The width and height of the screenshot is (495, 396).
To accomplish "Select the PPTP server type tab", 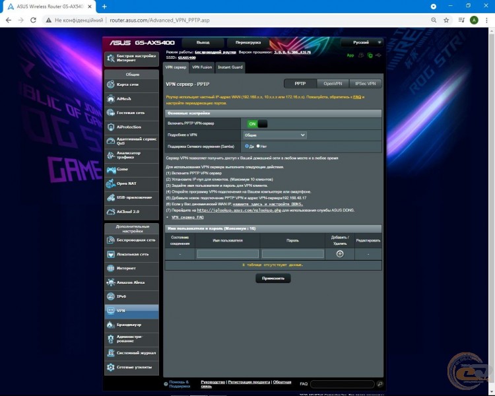I will point(300,84).
